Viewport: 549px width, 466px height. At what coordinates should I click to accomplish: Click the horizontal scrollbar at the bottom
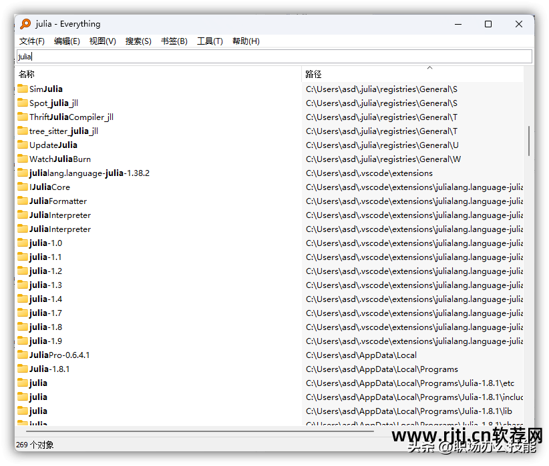coord(200,431)
